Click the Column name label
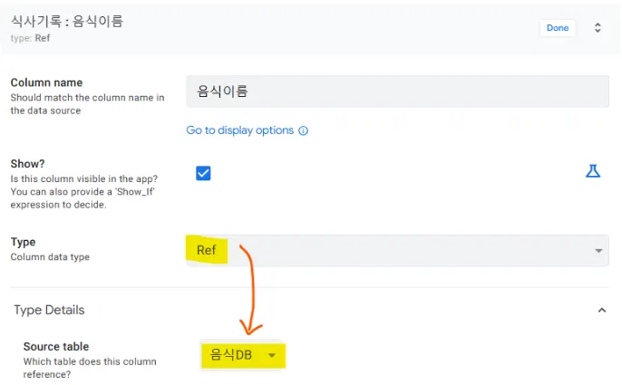 coord(44,82)
